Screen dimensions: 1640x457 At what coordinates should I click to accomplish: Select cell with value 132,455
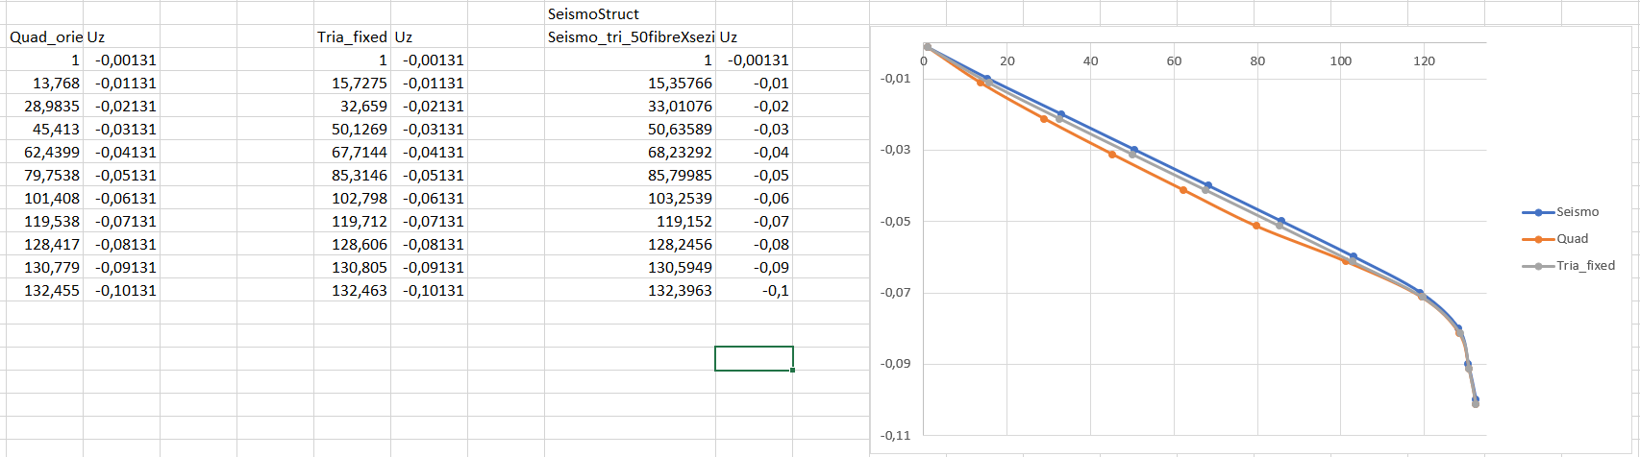[x=44, y=290]
